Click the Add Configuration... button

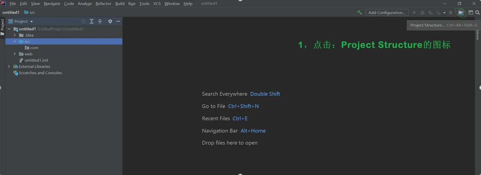coord(387,13)
